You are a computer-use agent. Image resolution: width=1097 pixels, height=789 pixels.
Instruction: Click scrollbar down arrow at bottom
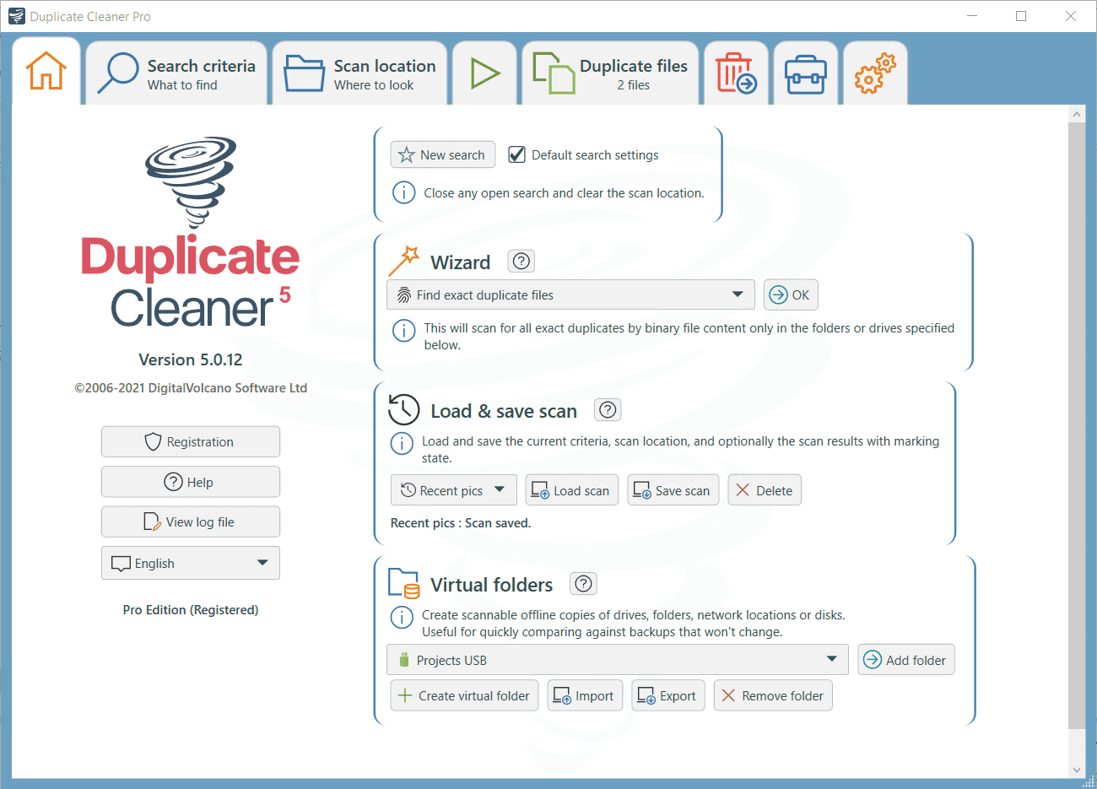pyautogui.click(x=1076, y=770)
